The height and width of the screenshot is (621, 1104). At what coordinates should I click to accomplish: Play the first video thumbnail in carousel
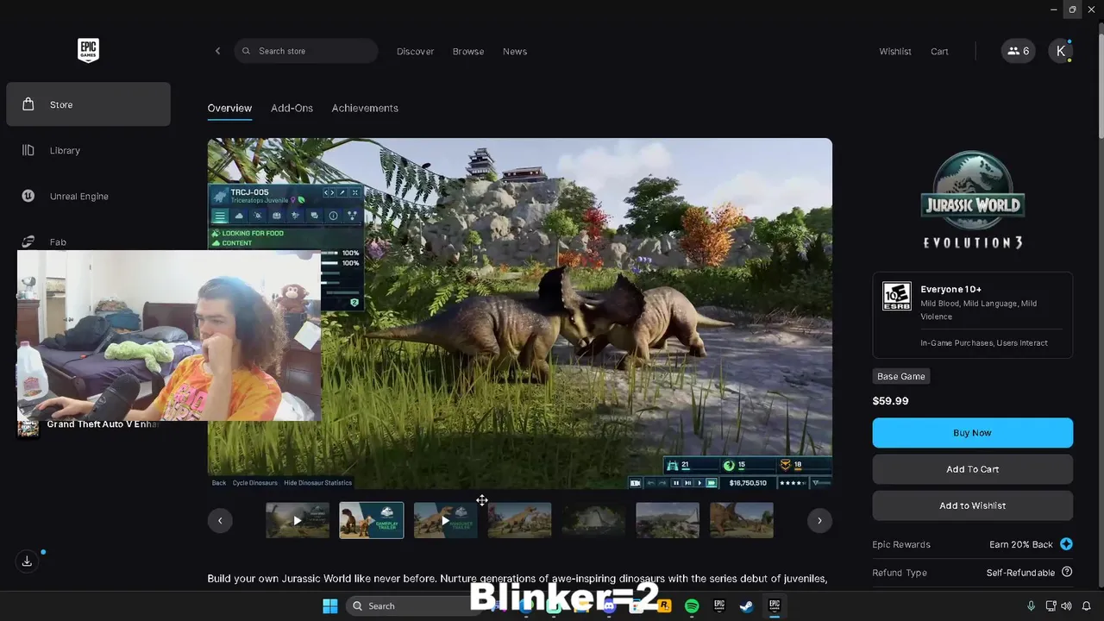pyautogui.click(x=298, y=520)
